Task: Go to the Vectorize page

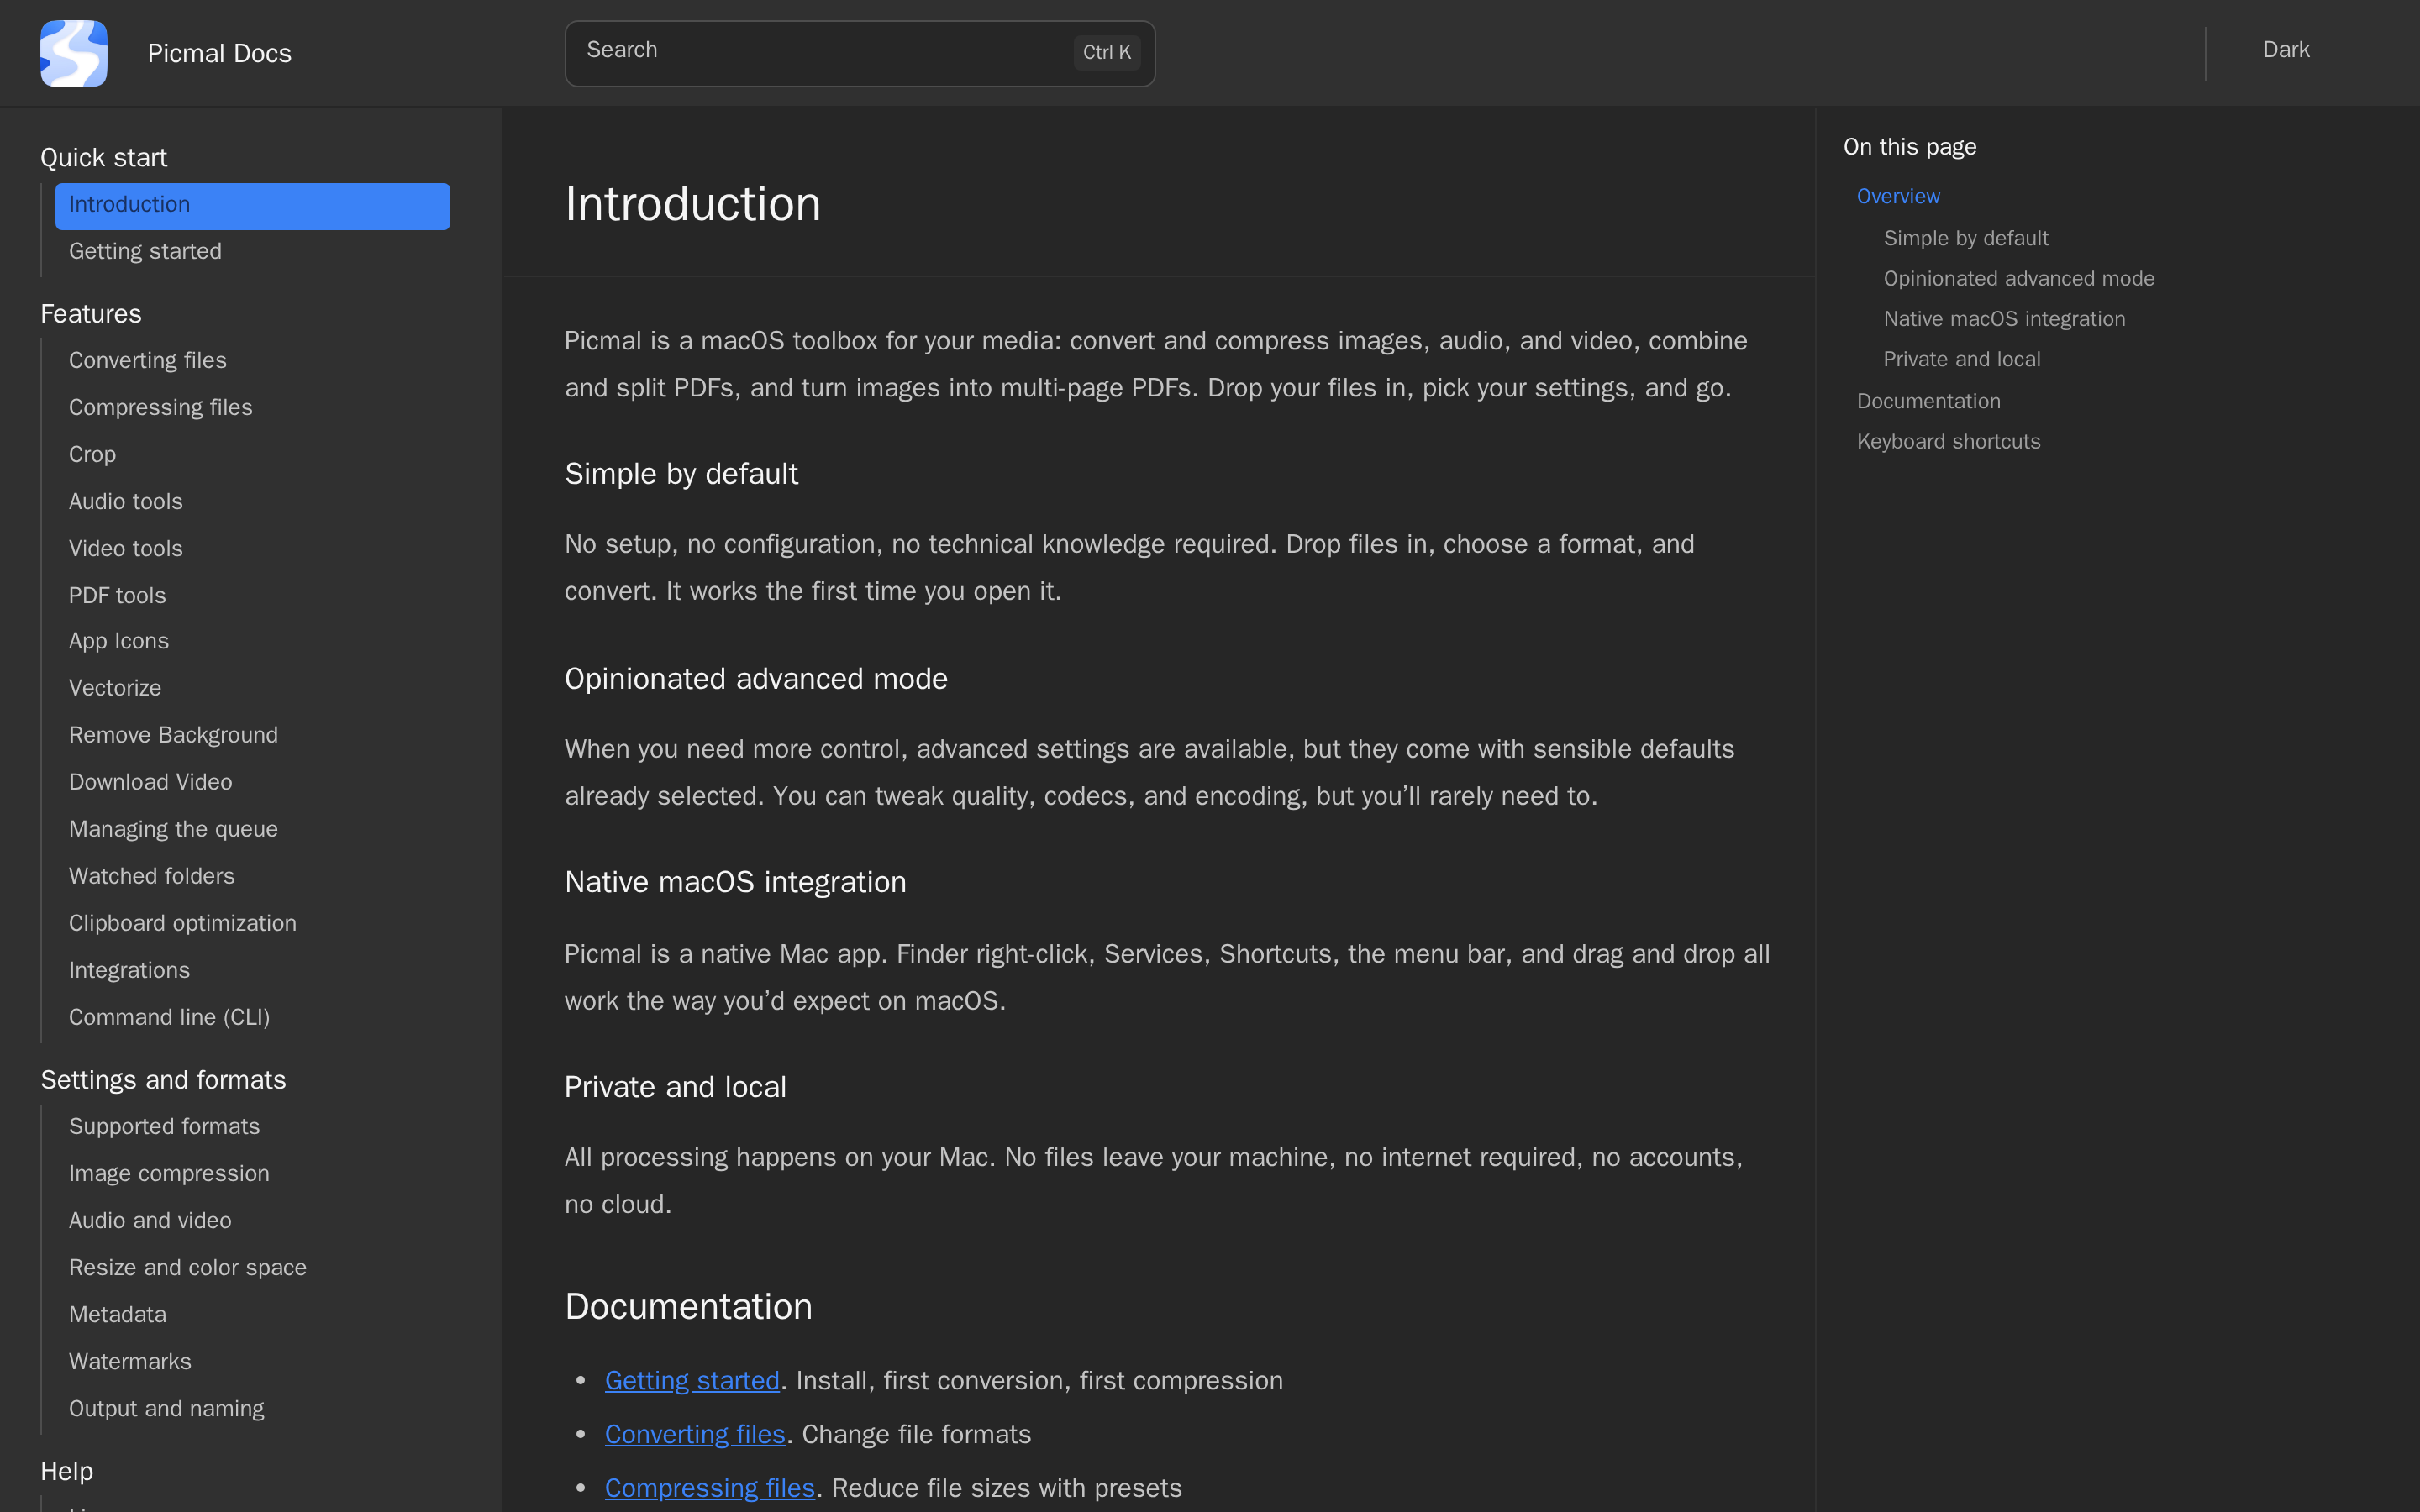Action: tap(114, 688)
